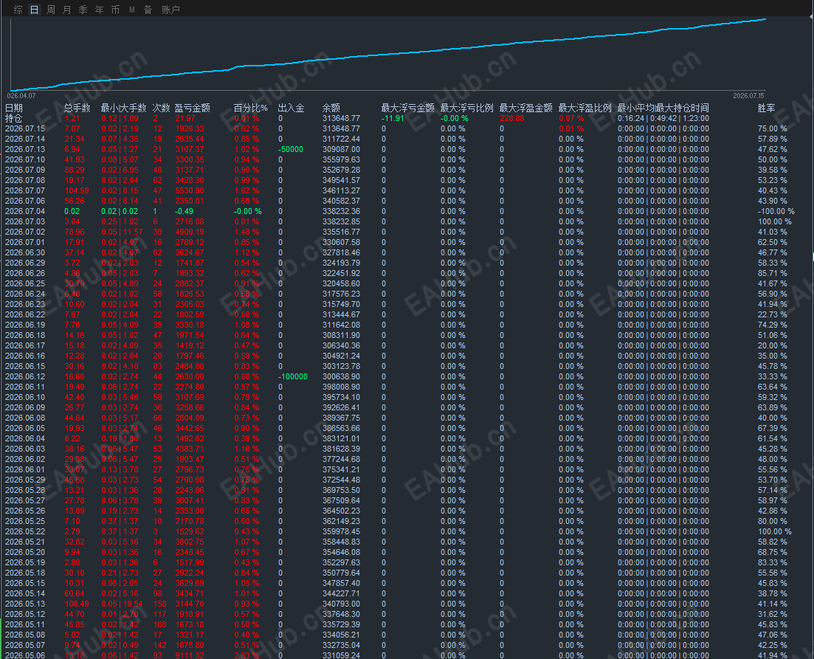Screen dimensions: 814x659
Task: Open the 账户 account tab
Action: point(170,10)
